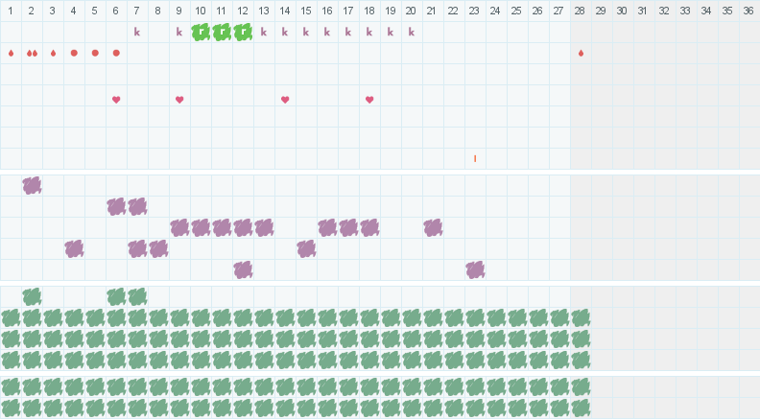The image size is (760, 419).
Task: Click the red spotting circle on day 4
Action: (74, 53)
